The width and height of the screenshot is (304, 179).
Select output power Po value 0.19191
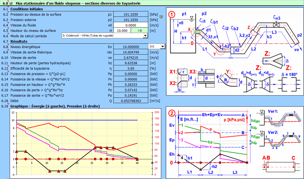tap(131, 95)
